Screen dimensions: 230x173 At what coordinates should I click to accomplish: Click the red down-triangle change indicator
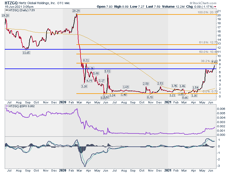215,6
